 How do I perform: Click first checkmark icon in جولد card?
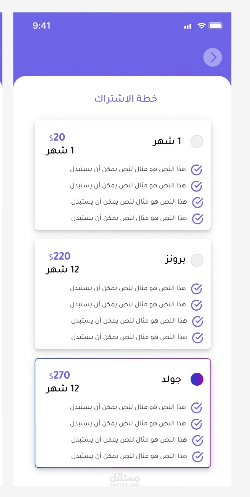pos(197,408)
